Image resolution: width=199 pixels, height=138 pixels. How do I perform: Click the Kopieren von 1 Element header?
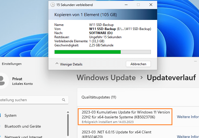point(86,15)
